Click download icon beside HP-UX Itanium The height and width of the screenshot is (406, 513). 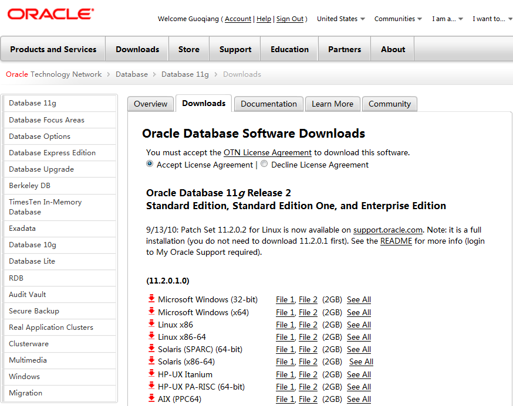click(151, 374)
